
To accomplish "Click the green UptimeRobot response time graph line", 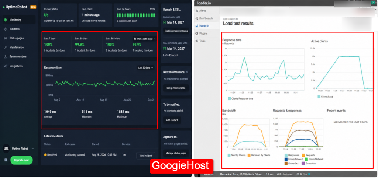I will tap(105, 84).
